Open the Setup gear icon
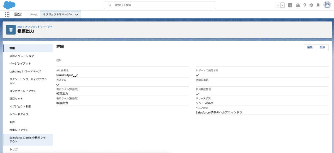The width and height of the screenshot is (334, 153). 311,5
